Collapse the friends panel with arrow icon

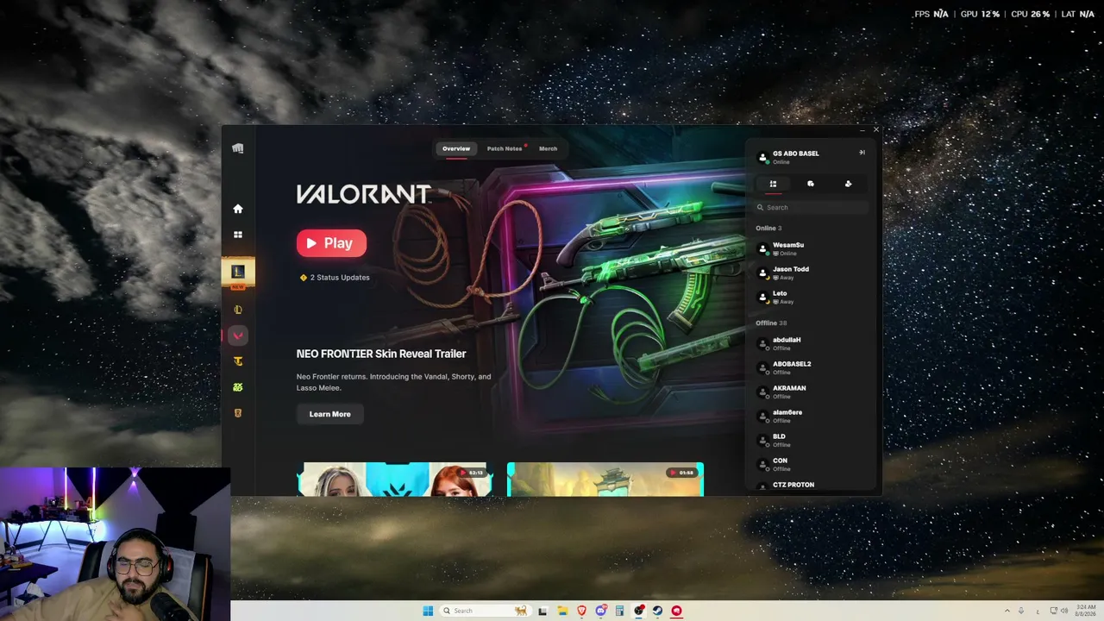862,153
